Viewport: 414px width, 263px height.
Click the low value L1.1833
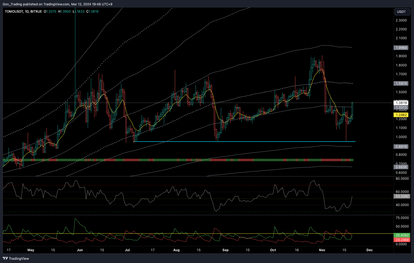79,12
